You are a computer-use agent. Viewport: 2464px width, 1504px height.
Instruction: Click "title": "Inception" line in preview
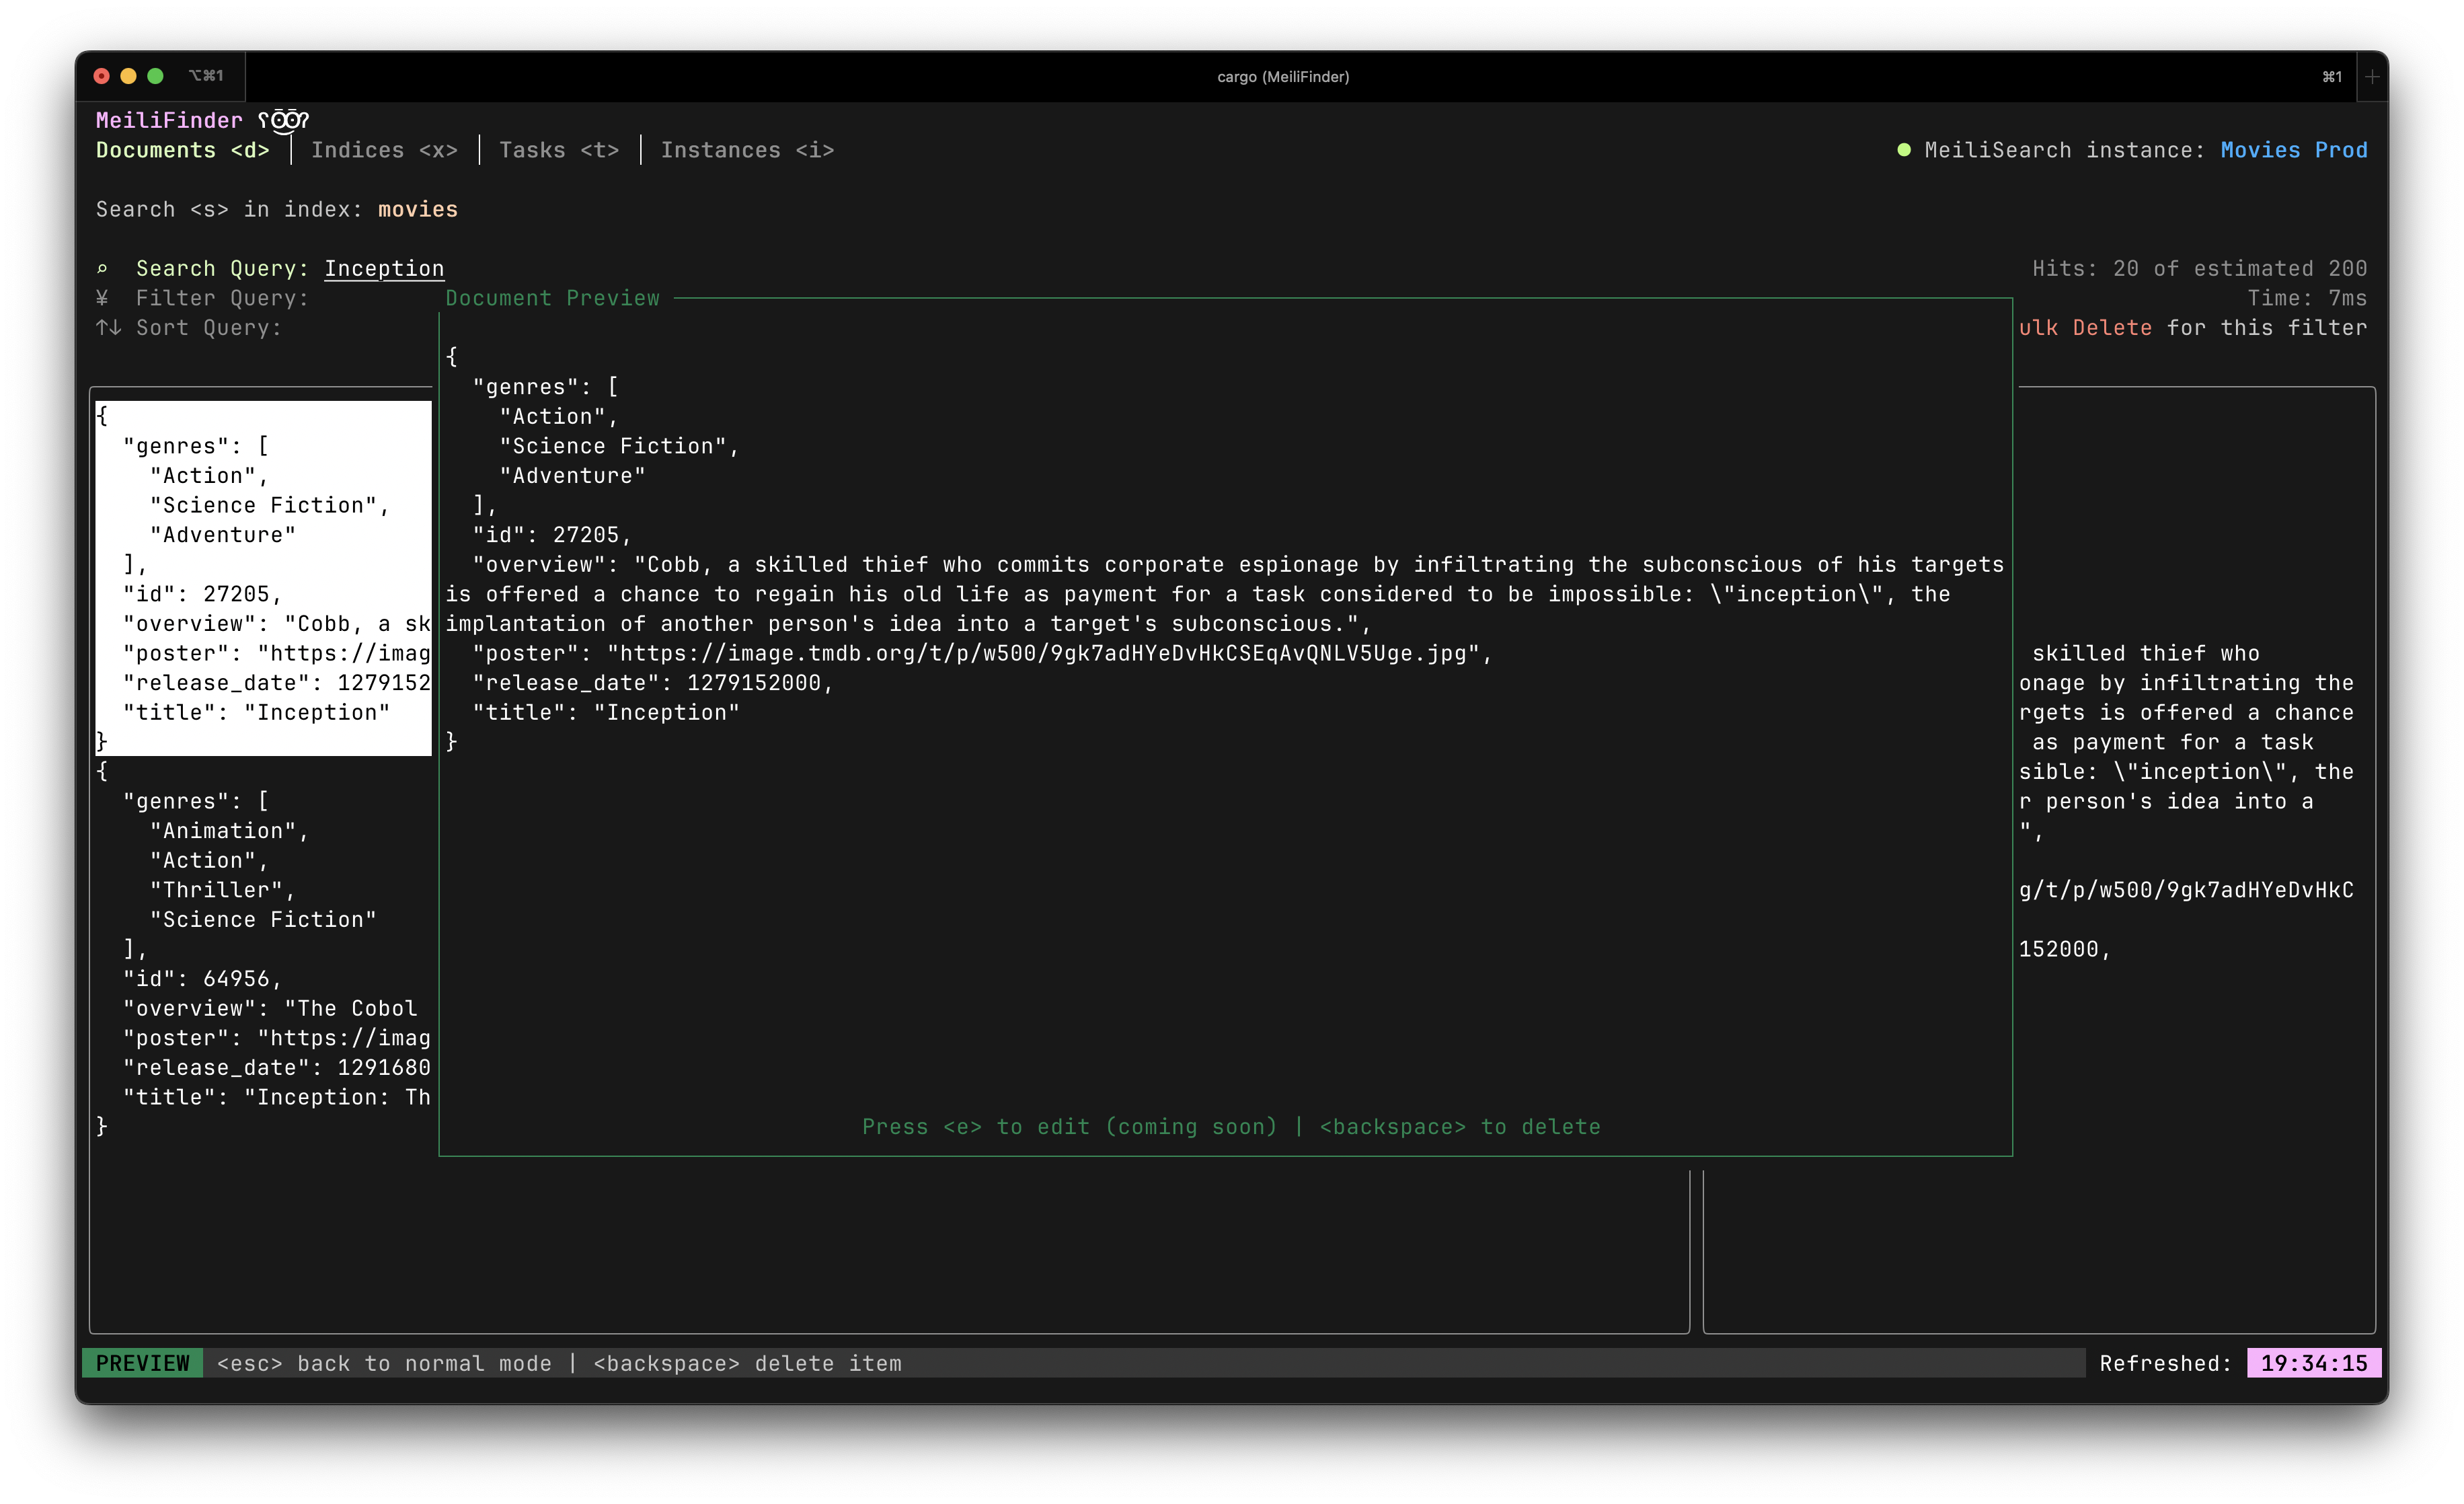click(606, 713)
